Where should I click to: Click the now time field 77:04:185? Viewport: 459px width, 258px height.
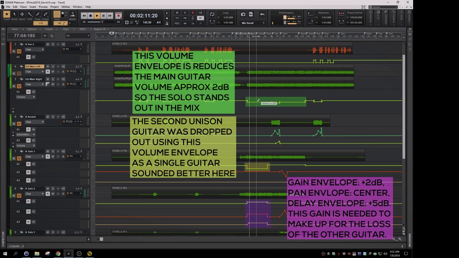point(24,36)
